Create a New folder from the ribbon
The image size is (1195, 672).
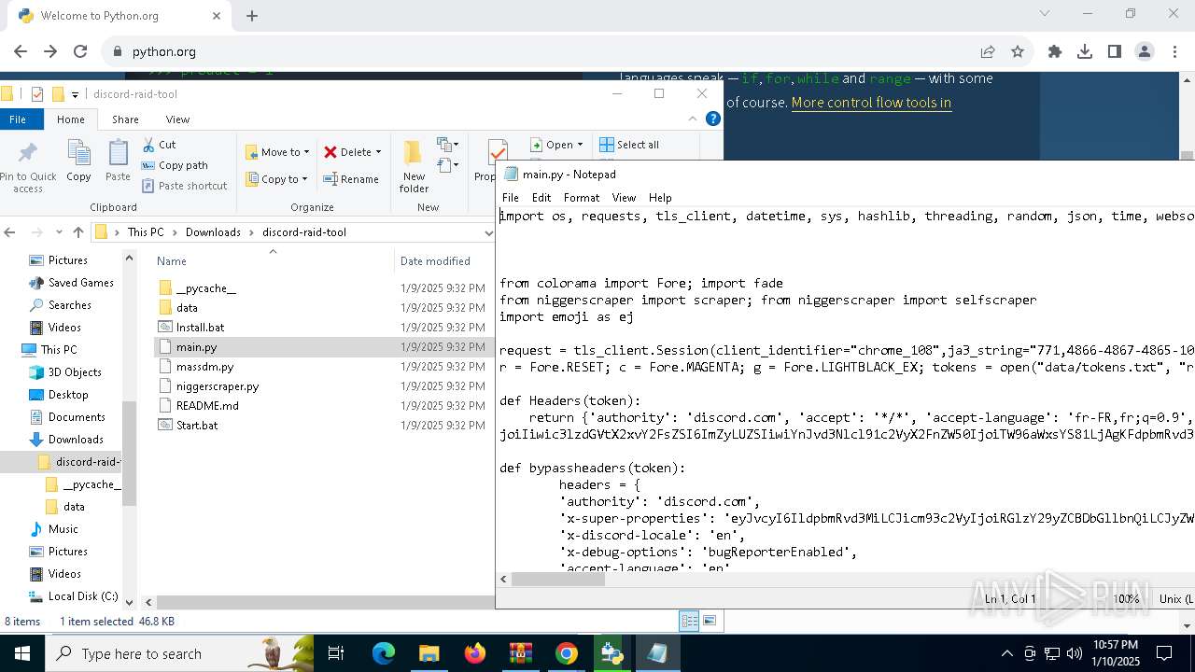tap(414, 166)
